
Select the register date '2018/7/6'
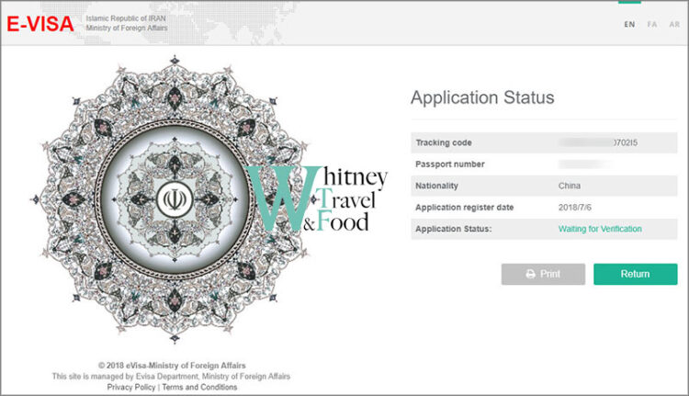tap(575, 208)
